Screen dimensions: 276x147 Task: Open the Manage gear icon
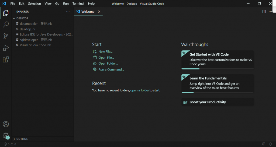pos(6,136)
